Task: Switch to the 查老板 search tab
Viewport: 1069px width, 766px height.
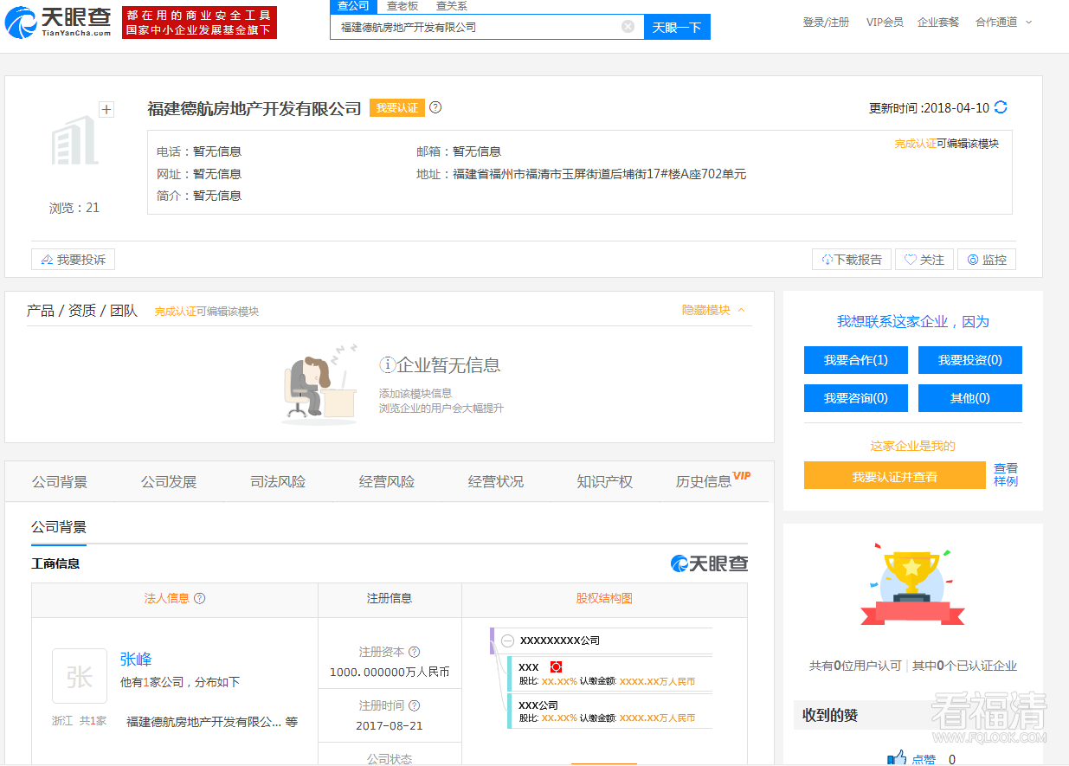Action: tap(402, 6)
